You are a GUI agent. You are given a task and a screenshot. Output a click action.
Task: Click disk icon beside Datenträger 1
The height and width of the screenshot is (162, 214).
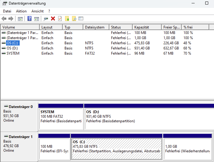pos(6,136)
